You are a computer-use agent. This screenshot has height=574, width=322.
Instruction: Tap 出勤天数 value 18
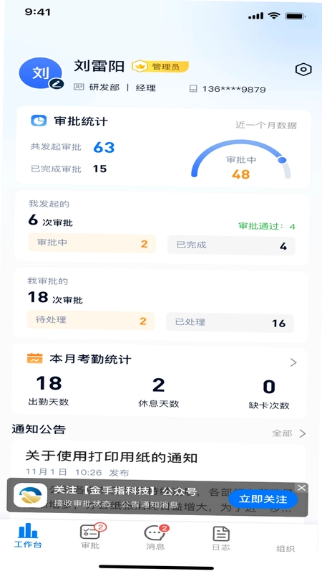(x=49, y=383)
